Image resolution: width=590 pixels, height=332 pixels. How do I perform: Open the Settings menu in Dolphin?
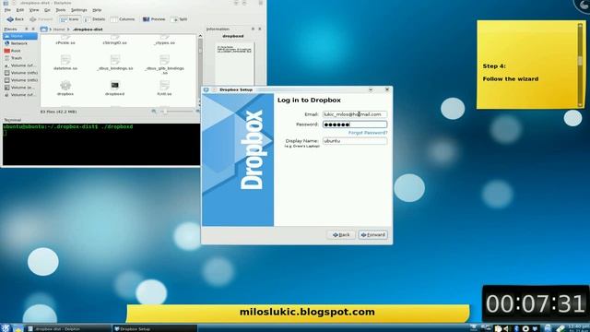tap(79, 10)
